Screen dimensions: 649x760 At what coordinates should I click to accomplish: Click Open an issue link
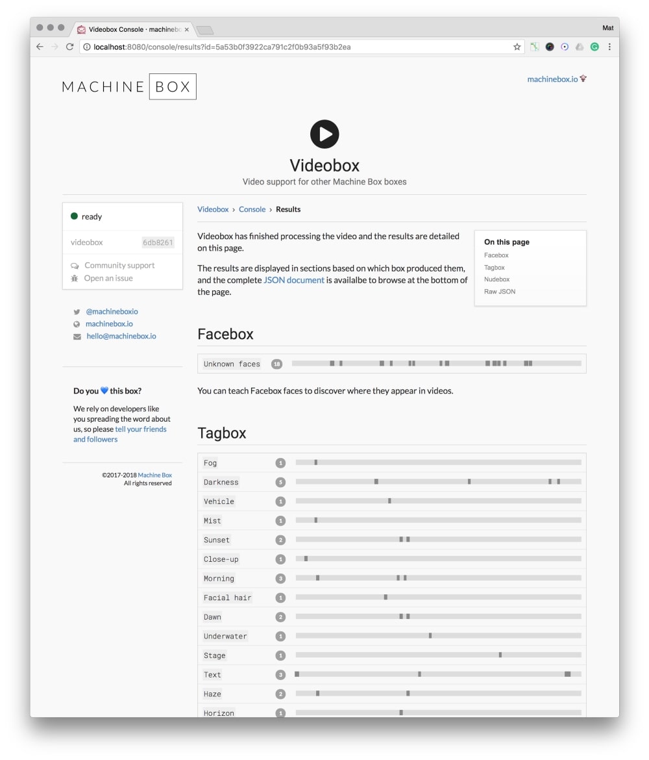tap(108, 278)
